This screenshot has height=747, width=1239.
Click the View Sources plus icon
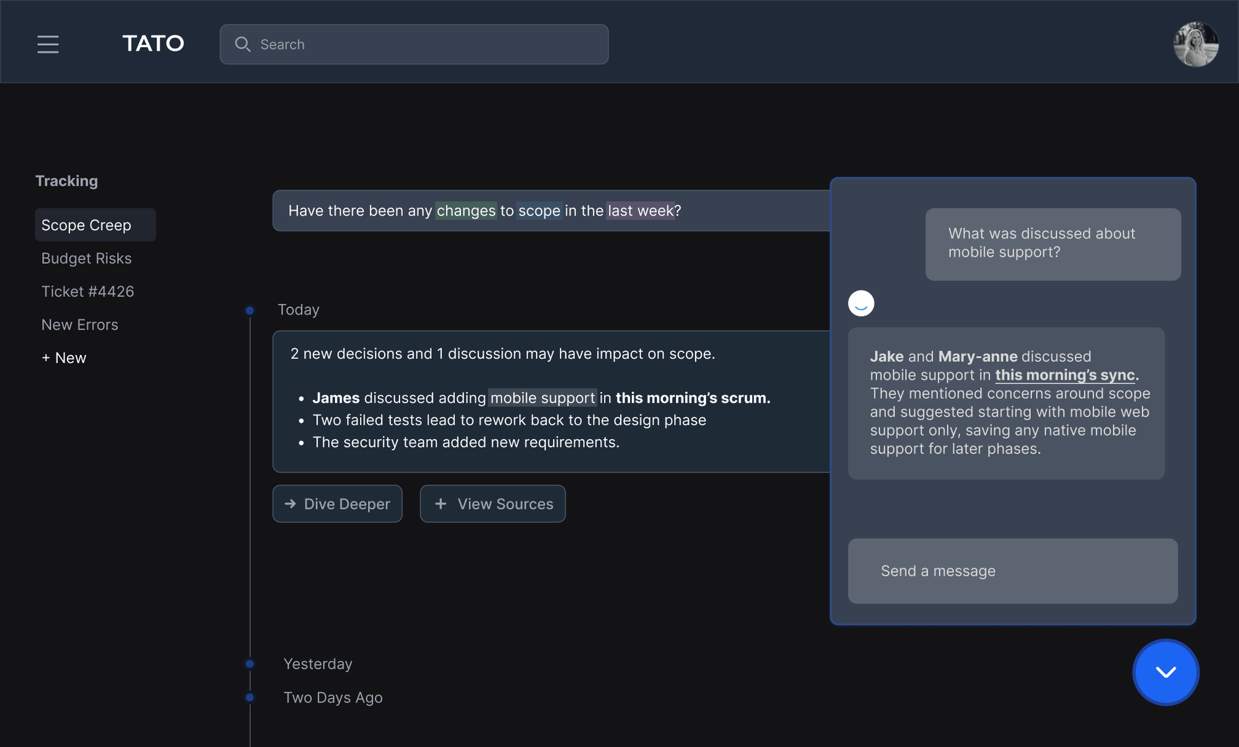440,504
